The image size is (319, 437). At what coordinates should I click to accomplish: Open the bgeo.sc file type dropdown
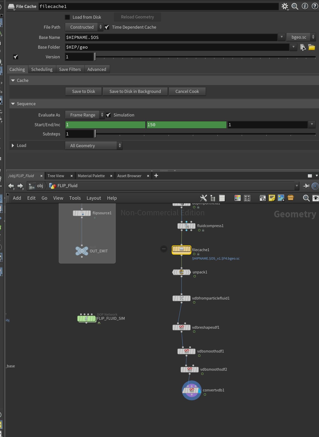pos(301,37)
